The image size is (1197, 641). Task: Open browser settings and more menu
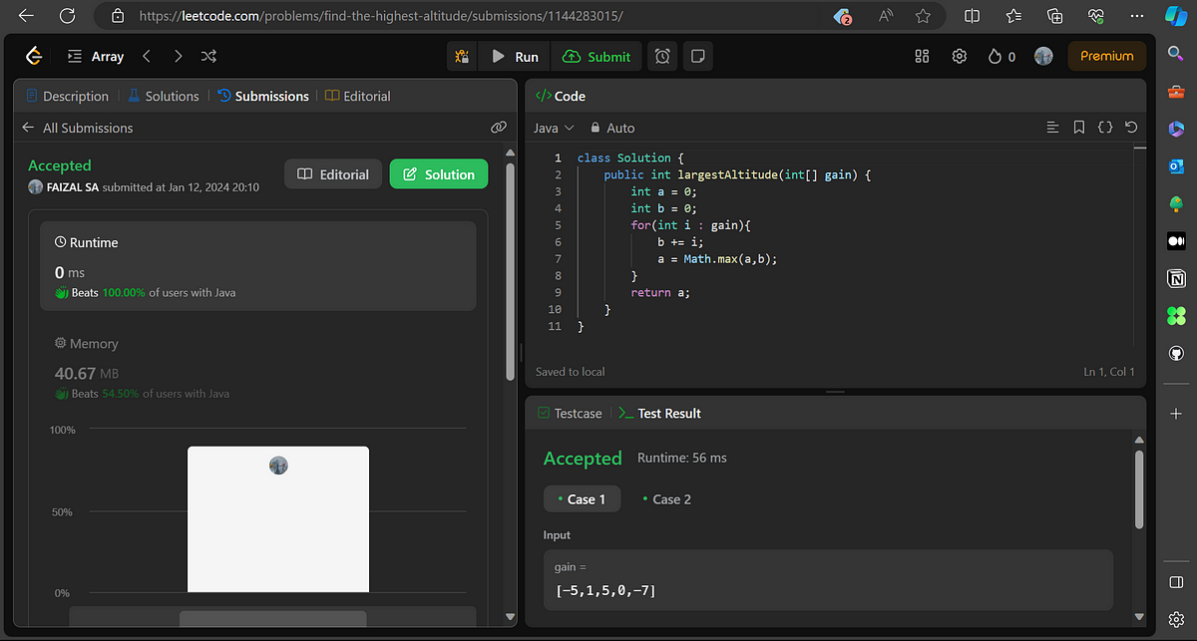[x=1135, y=16]
